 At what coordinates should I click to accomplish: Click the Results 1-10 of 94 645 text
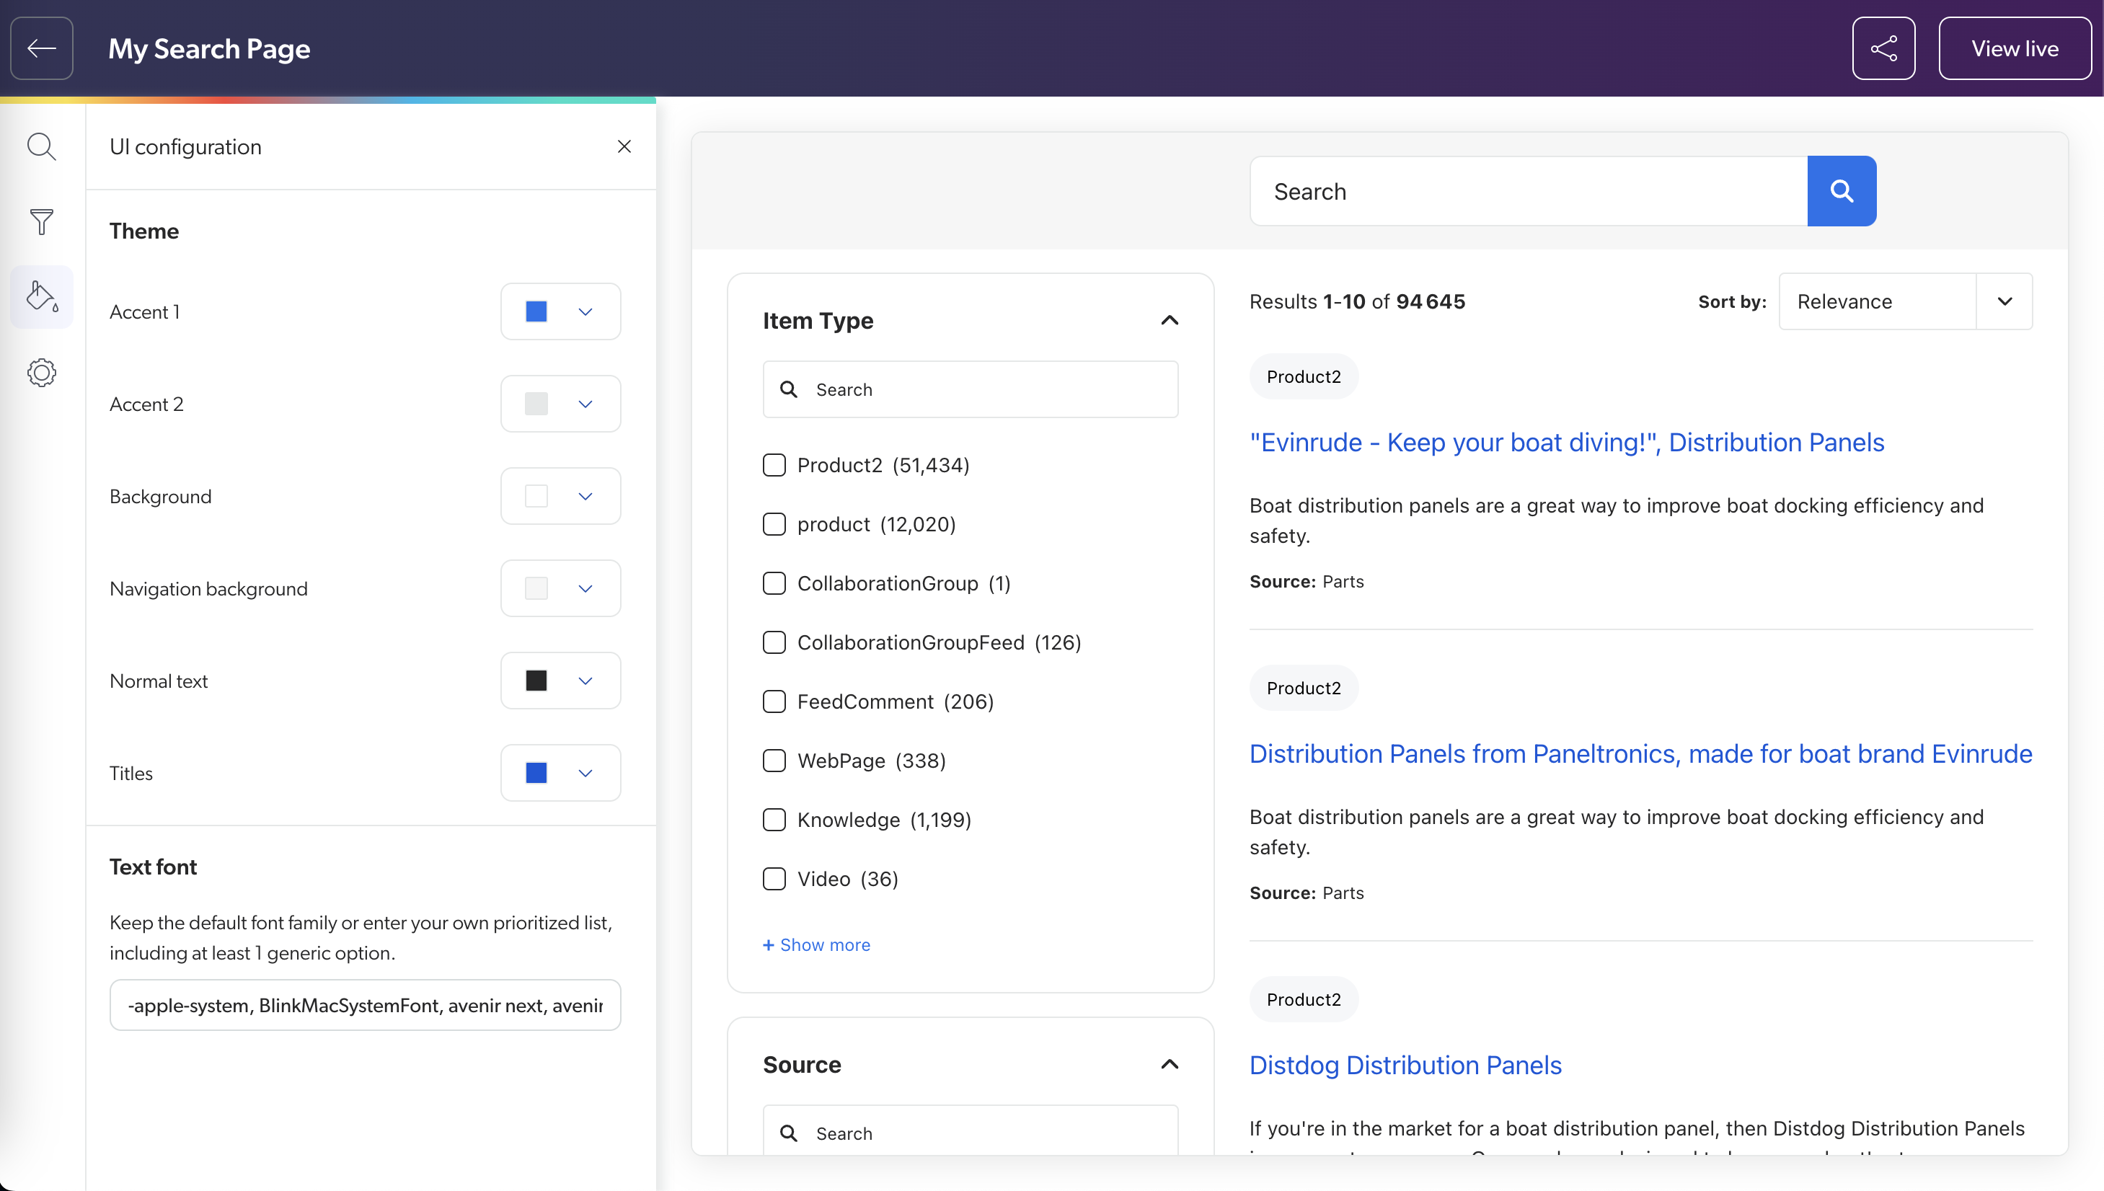pos(1357,302)
